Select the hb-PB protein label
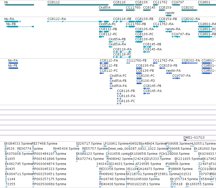This screenshot has width=216, height=188. [13, 66]
